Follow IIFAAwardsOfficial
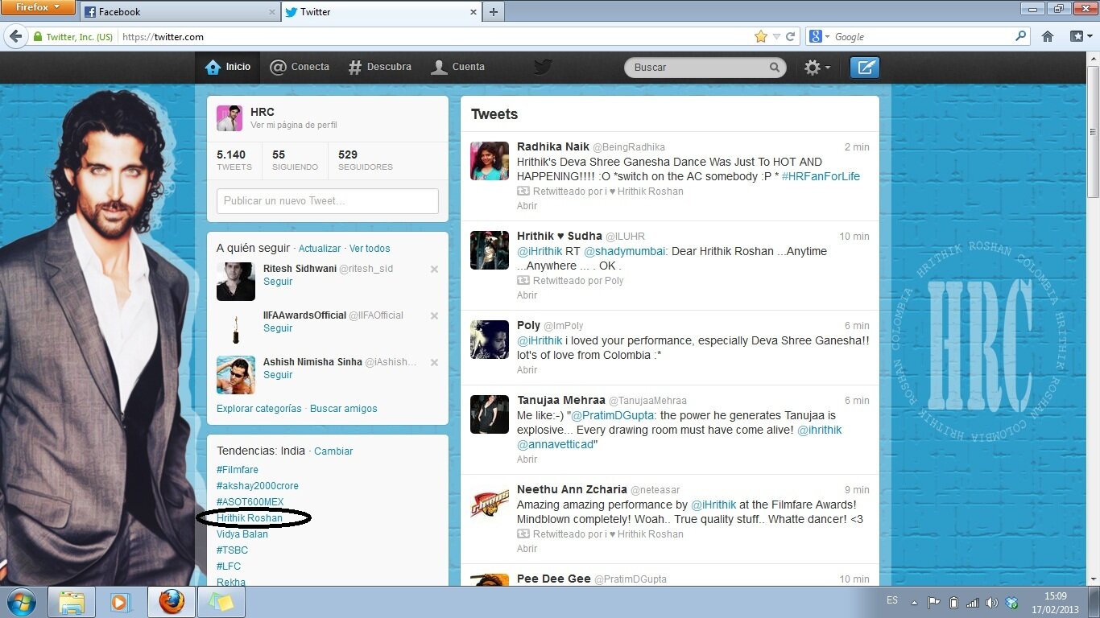 (278, 328)
